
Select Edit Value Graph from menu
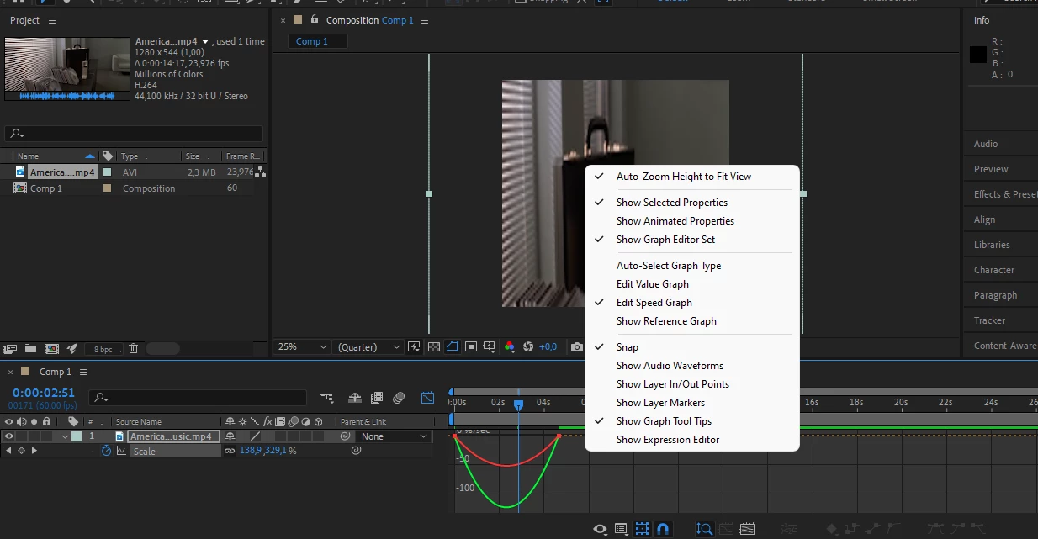653,284
